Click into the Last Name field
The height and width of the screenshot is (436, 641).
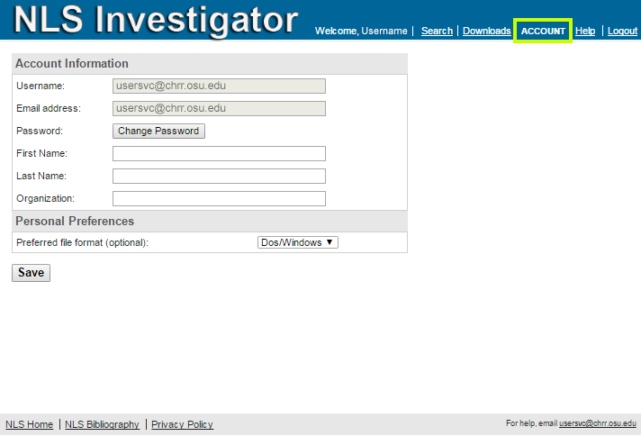[219, 176]
